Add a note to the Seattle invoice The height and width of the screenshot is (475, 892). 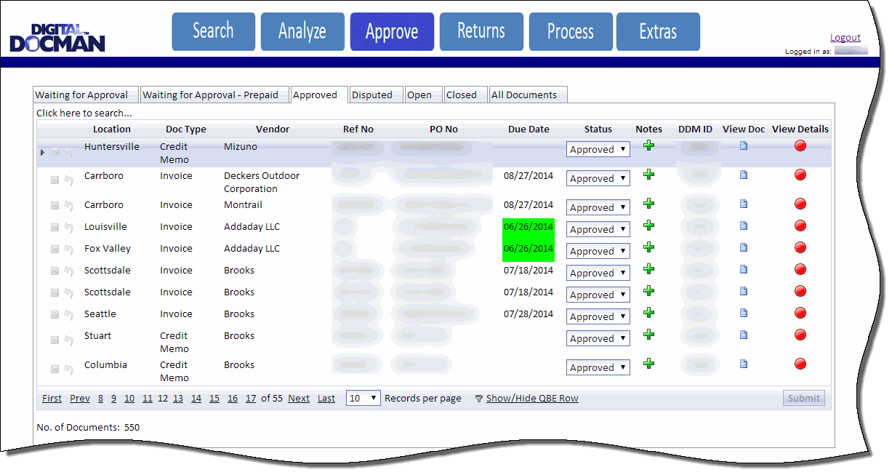[x=648, y=313]
